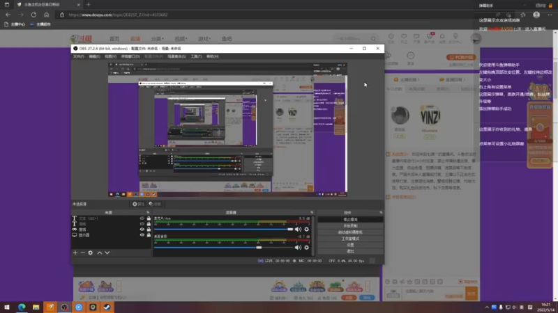Click the 滤镜 filters button above sources
The image size is (558, 313).
pyautogui.click(x=155, y=204)
